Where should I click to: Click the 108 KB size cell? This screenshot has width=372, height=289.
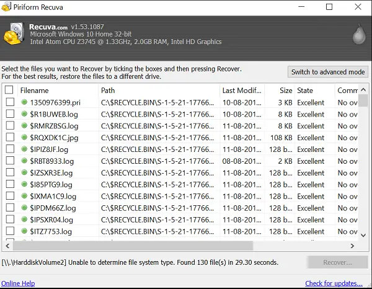pos(281,138)
